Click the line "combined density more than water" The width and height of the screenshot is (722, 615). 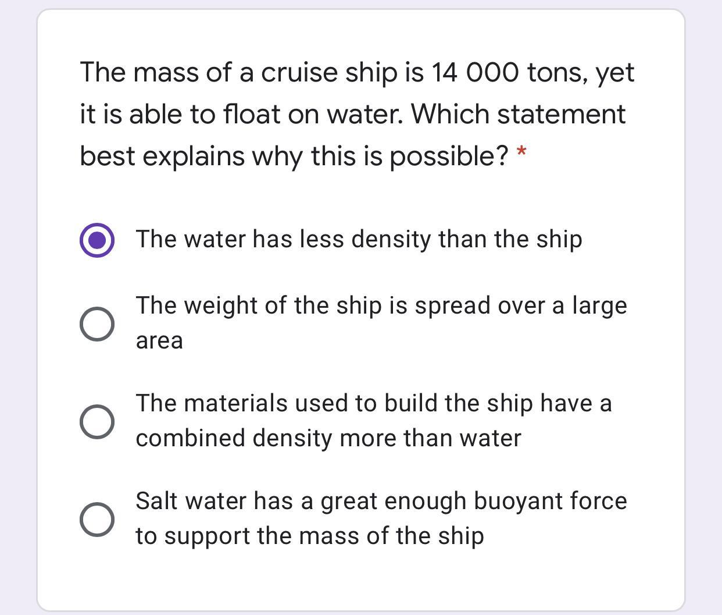point(328,438)
